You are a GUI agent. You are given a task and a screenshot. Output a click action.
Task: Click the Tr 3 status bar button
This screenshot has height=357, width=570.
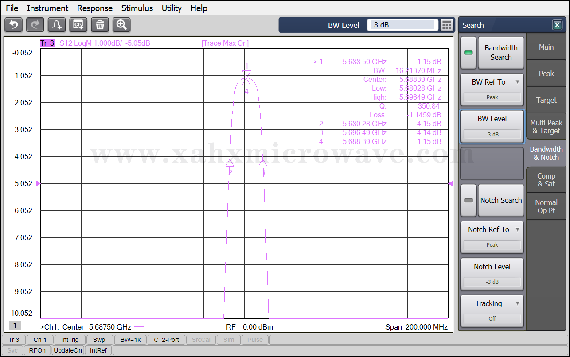(14, 340)
